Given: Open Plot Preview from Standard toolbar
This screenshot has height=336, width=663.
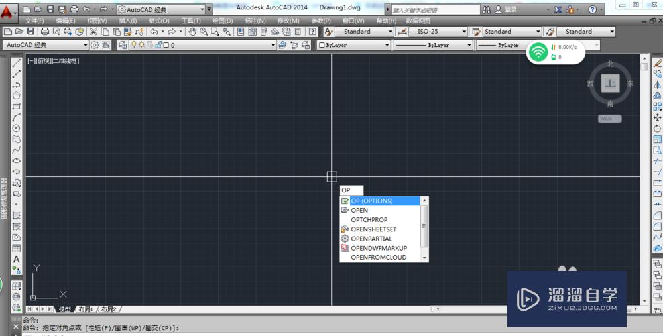Looking at the screenshot, I should click(56, 32).
